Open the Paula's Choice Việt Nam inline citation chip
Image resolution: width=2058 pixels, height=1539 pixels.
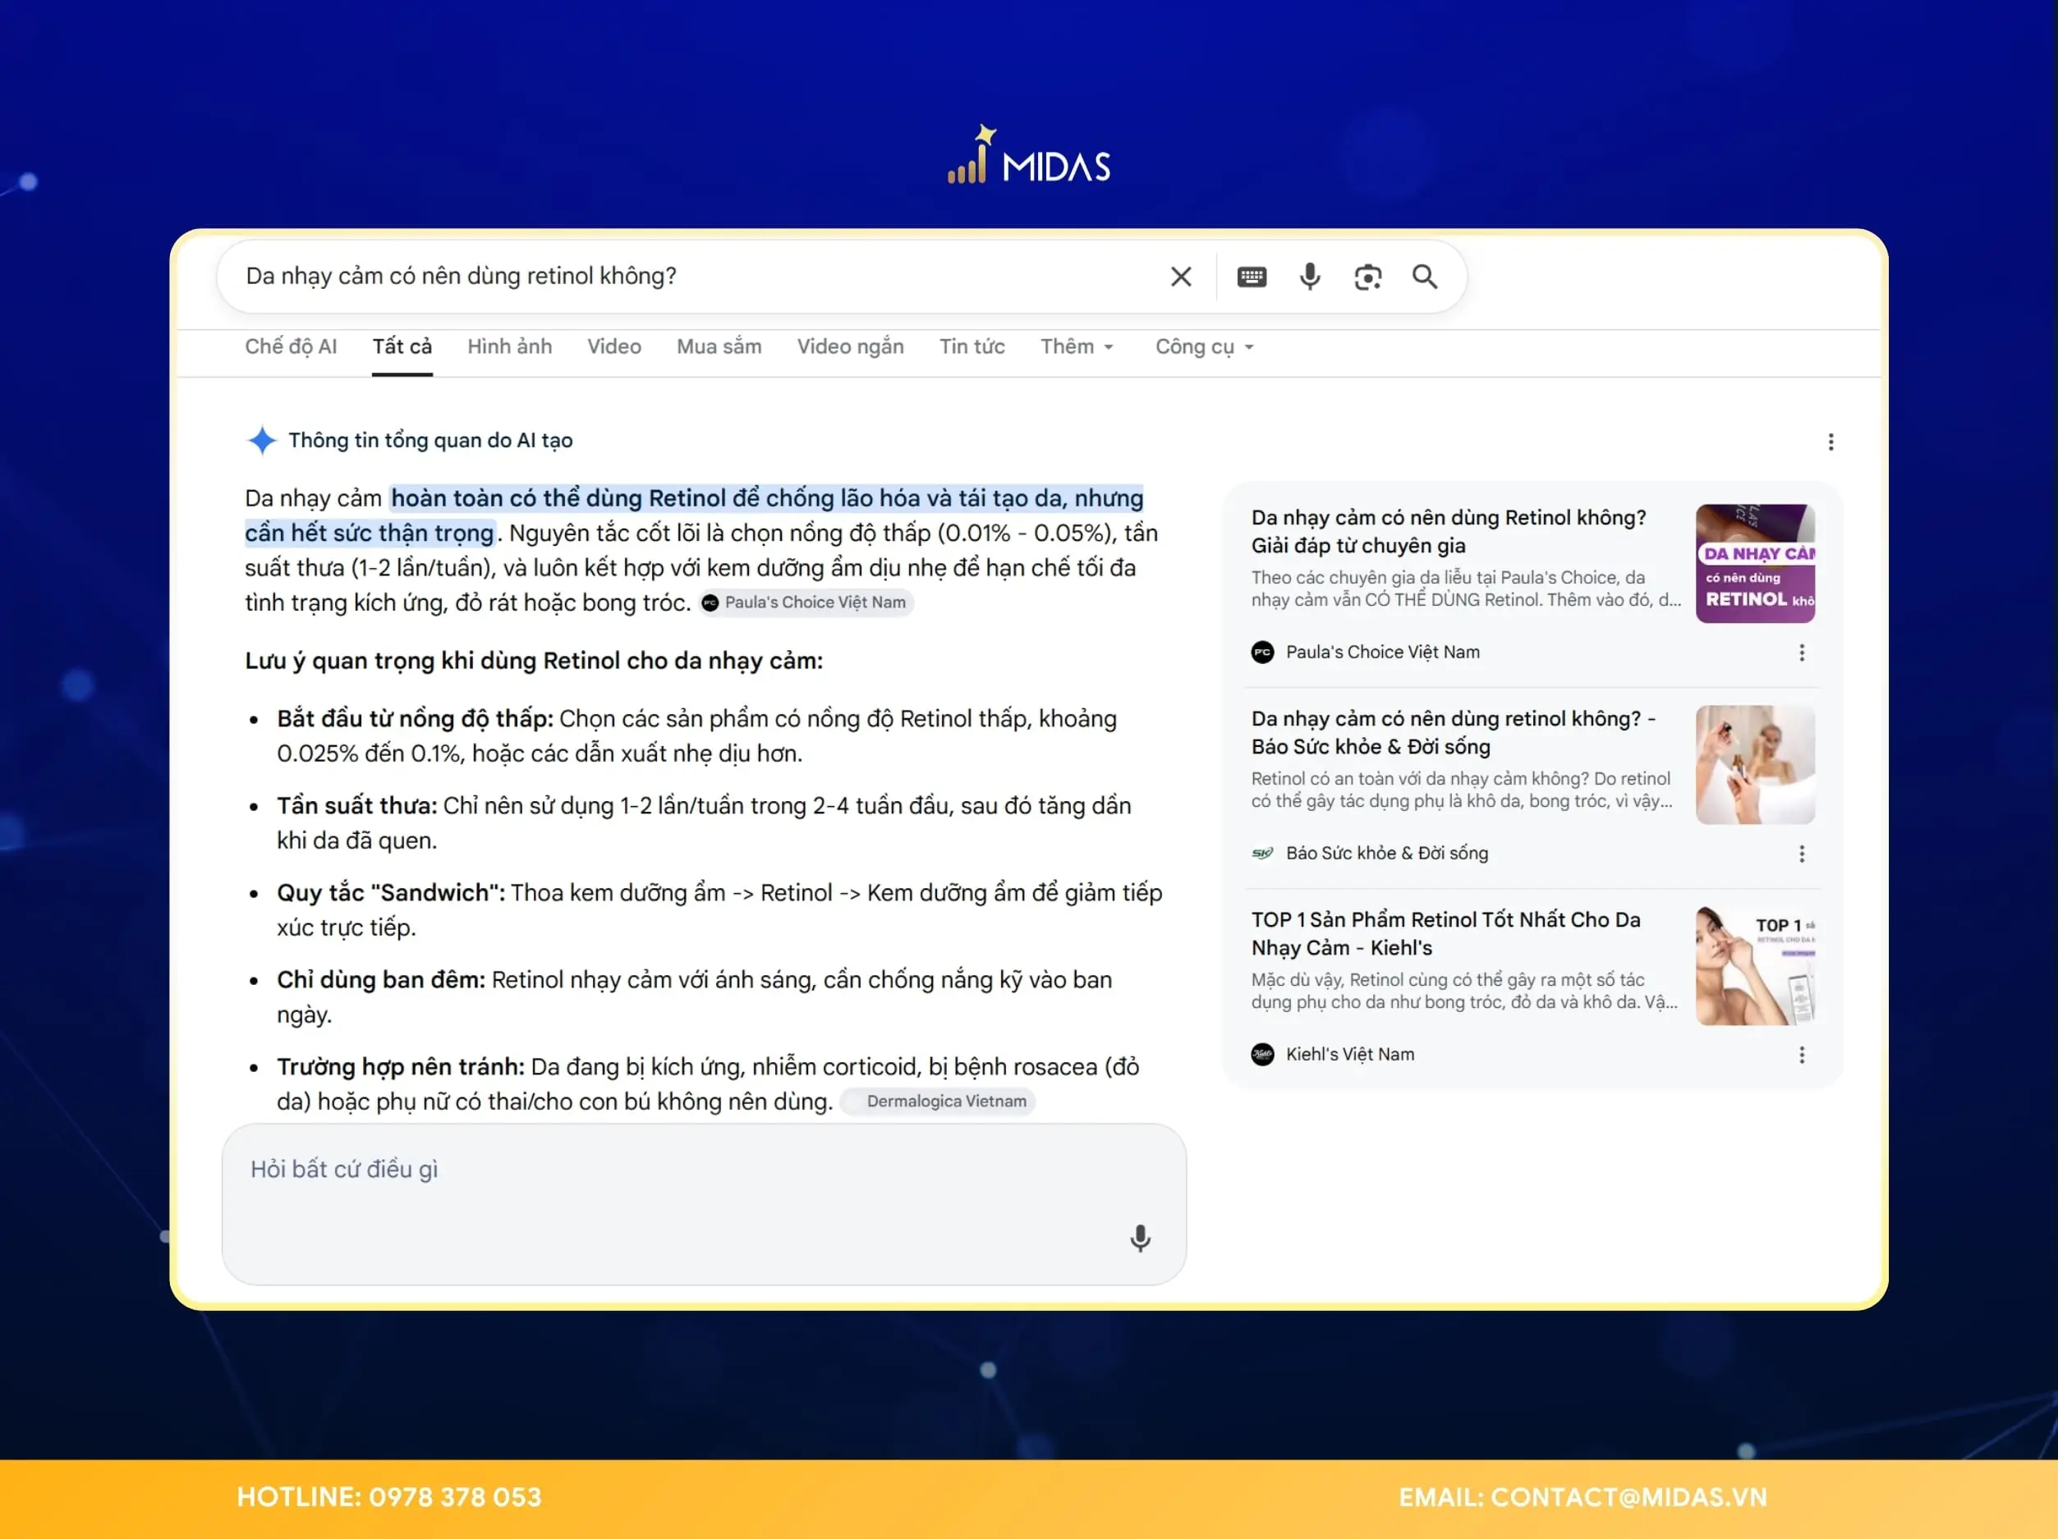806,602
